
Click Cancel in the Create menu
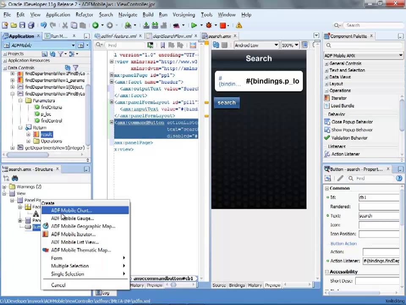pos(85,285)
